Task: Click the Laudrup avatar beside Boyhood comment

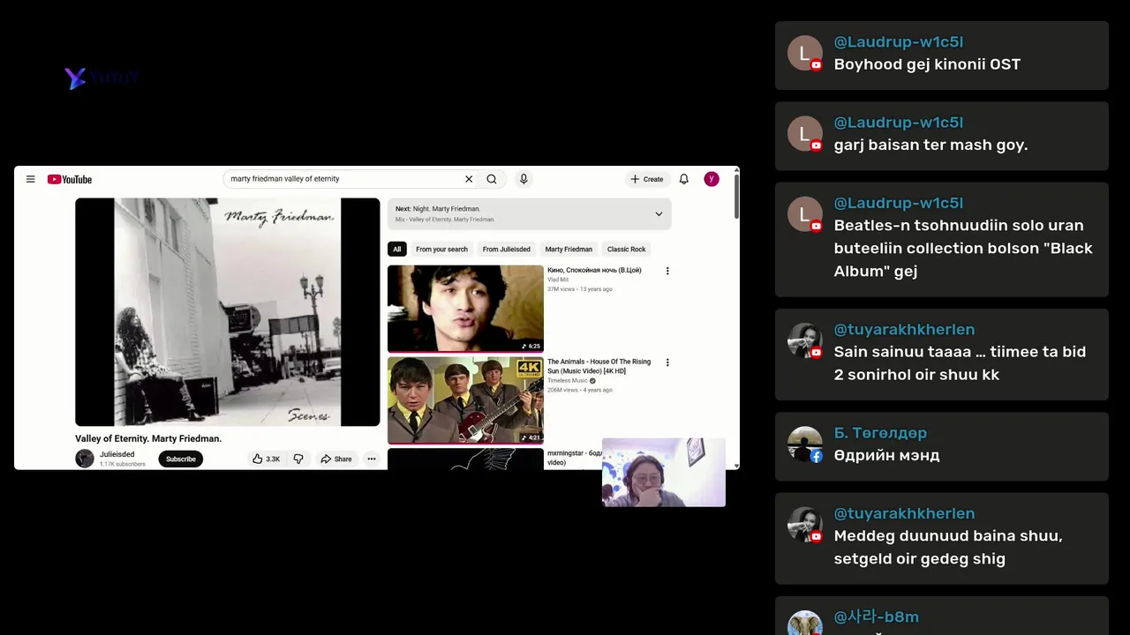Action: [805, 54]
